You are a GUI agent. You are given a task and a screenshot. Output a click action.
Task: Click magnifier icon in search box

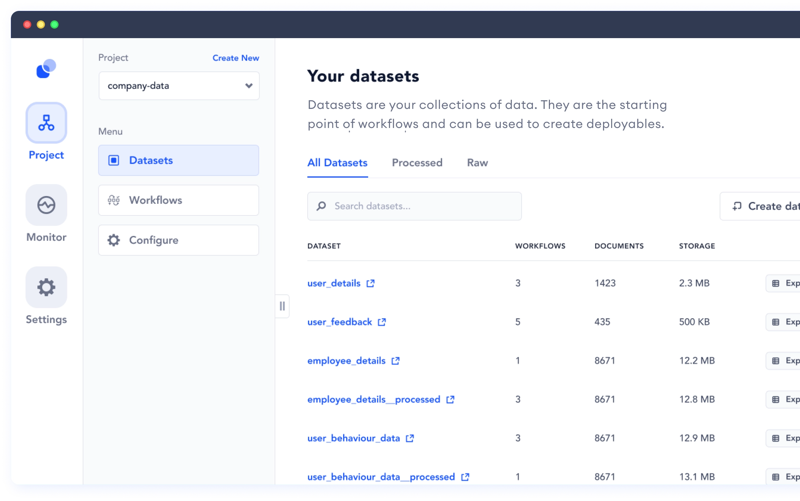coord(321,206)
